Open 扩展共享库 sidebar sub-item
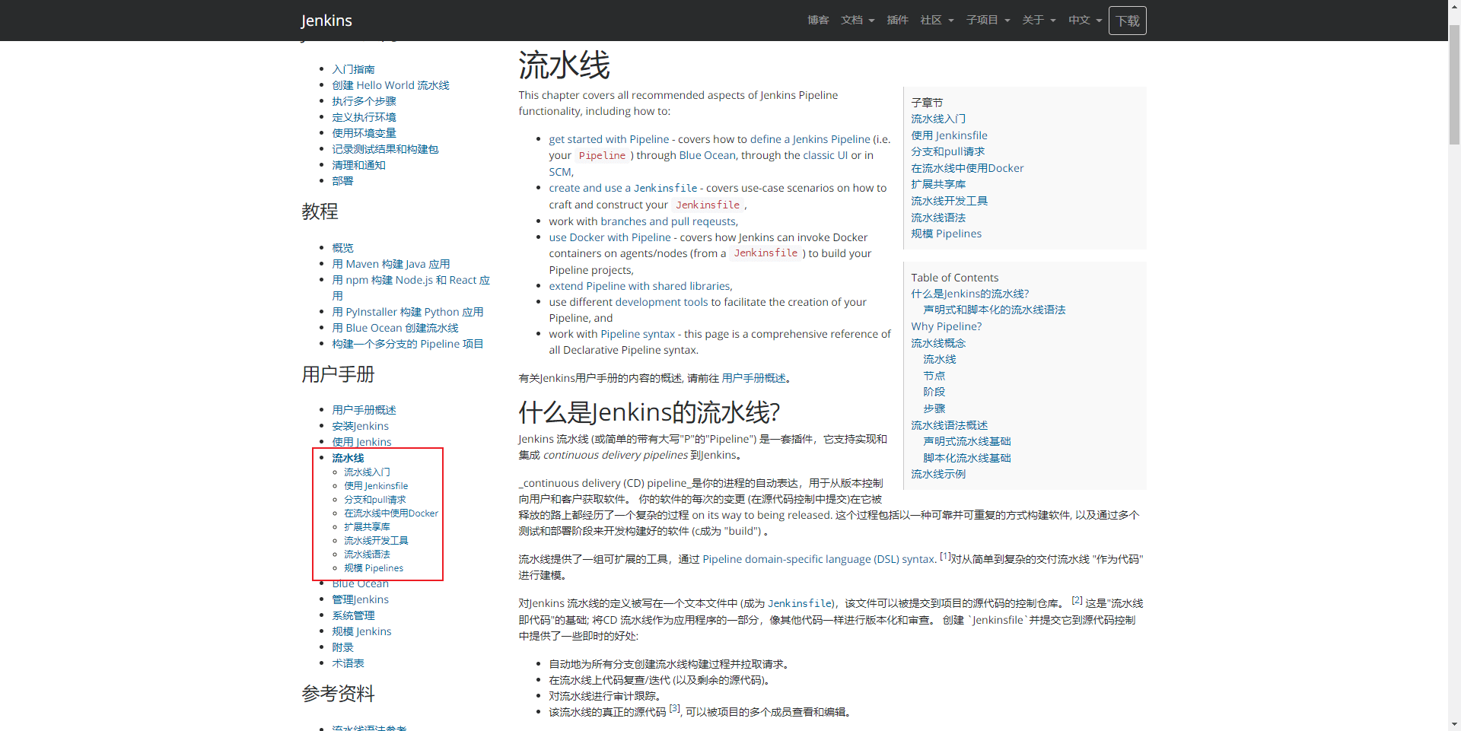Image resolution: width=1461 pixels, height=731 pixels. pyautogui.click(x=367, y=527)
